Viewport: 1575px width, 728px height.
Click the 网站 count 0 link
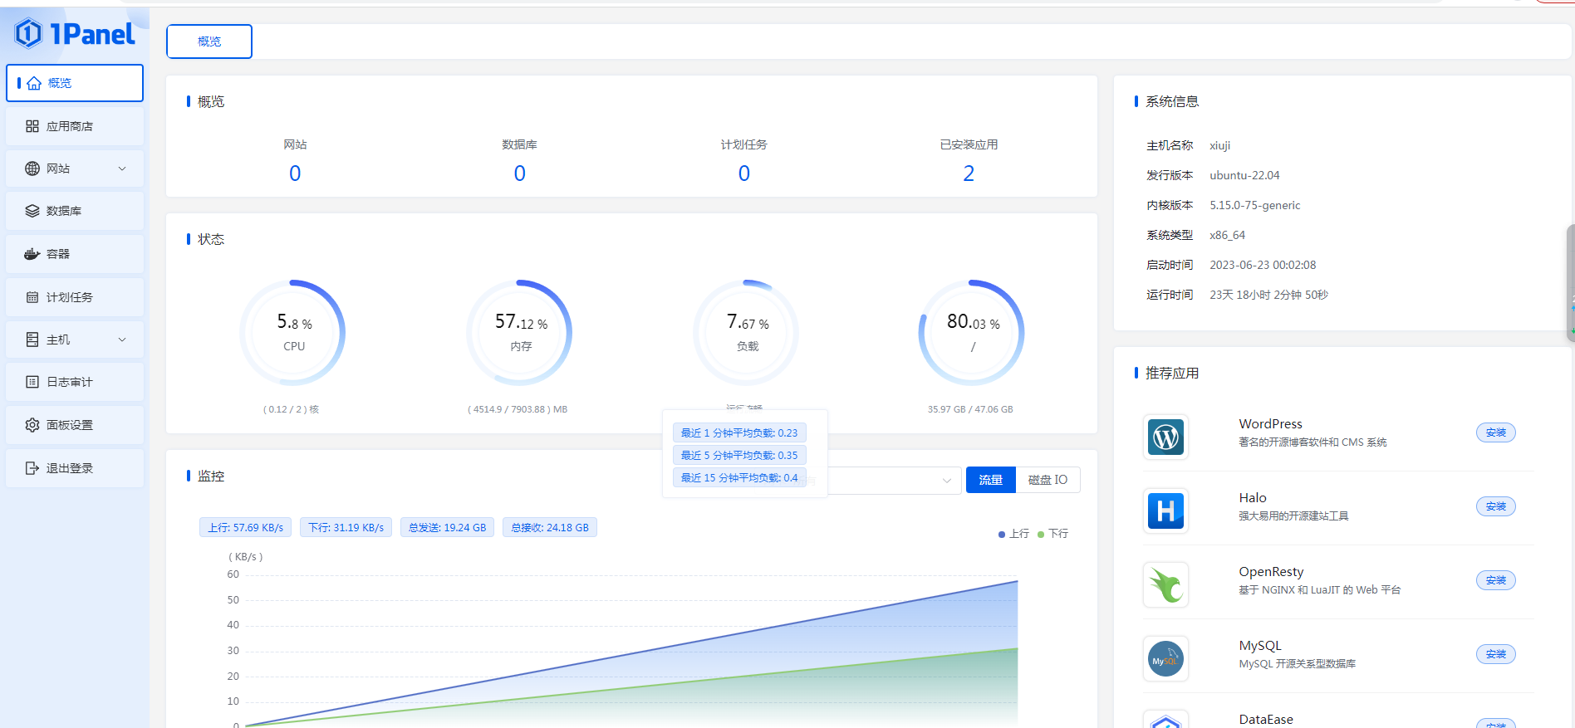295,173
